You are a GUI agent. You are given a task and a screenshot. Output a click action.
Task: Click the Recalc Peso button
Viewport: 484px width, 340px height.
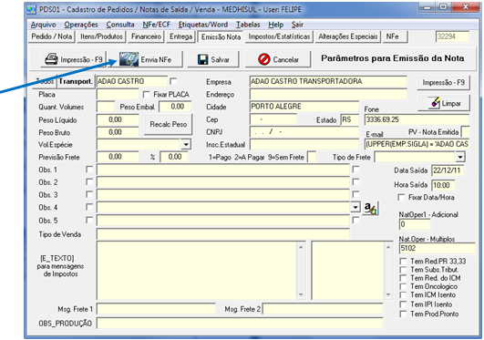coord(169,124)
